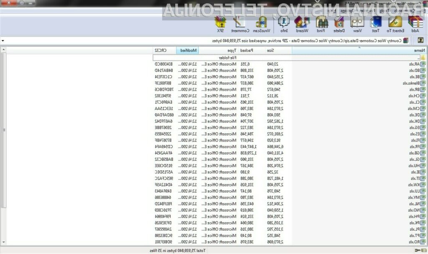The image size is (428, 254).
Task: Select the IT.xls file icon
Action: pos(423,178)
